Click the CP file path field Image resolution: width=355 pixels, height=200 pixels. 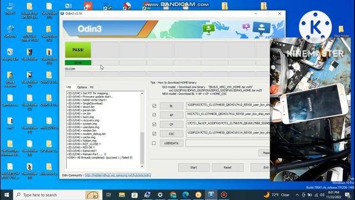click(x=228, y=124)
